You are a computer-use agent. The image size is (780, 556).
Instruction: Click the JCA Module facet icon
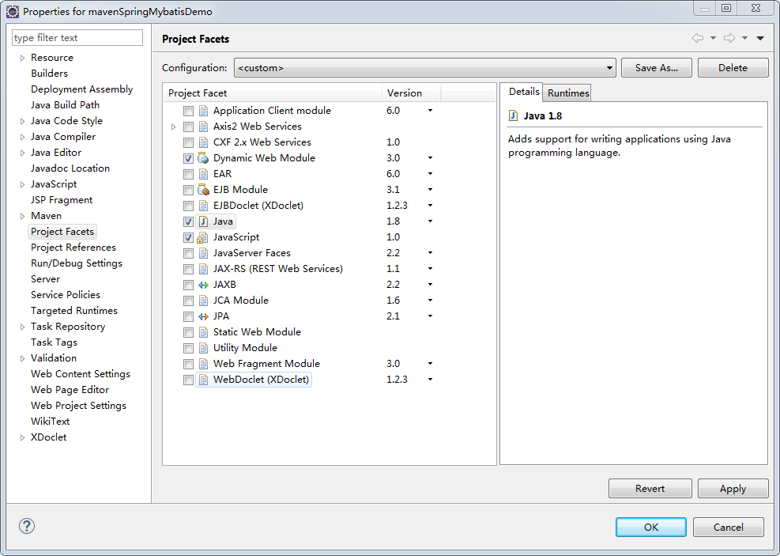pyautogui.click(x=203, y=301)
